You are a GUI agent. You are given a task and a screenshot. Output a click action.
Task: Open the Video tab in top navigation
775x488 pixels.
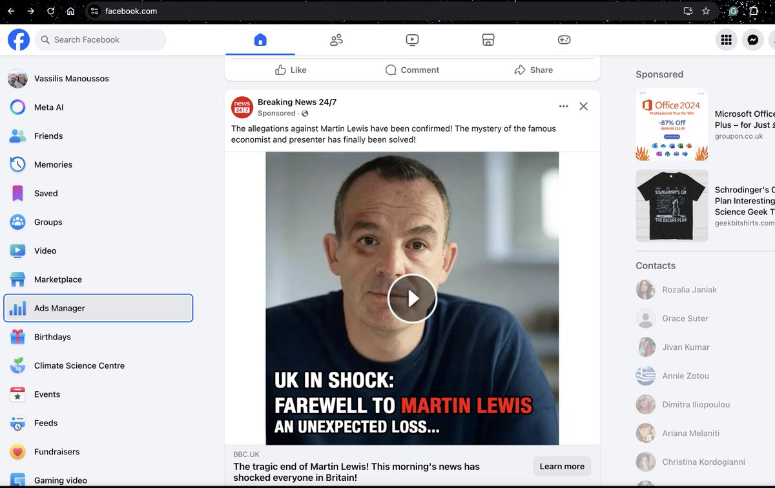(412, 40)
